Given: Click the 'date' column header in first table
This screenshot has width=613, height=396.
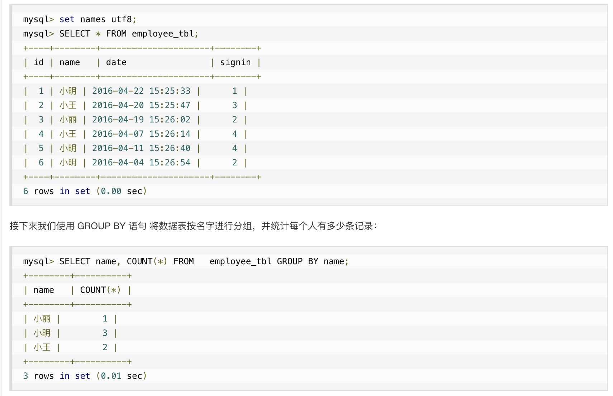Looking at the screenshot, I should (116, 62).
